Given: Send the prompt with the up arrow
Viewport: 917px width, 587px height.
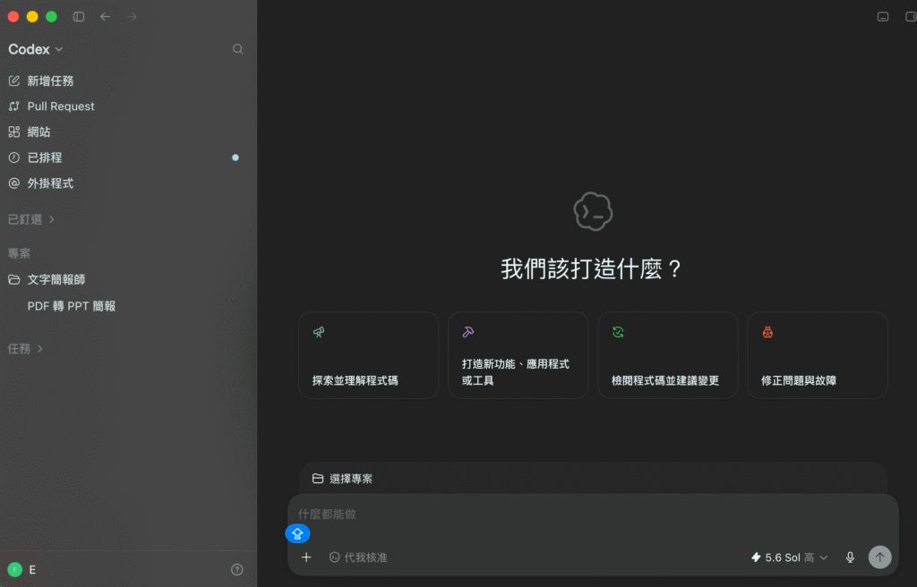Looking at the screenshot, I should coord(879,557).
